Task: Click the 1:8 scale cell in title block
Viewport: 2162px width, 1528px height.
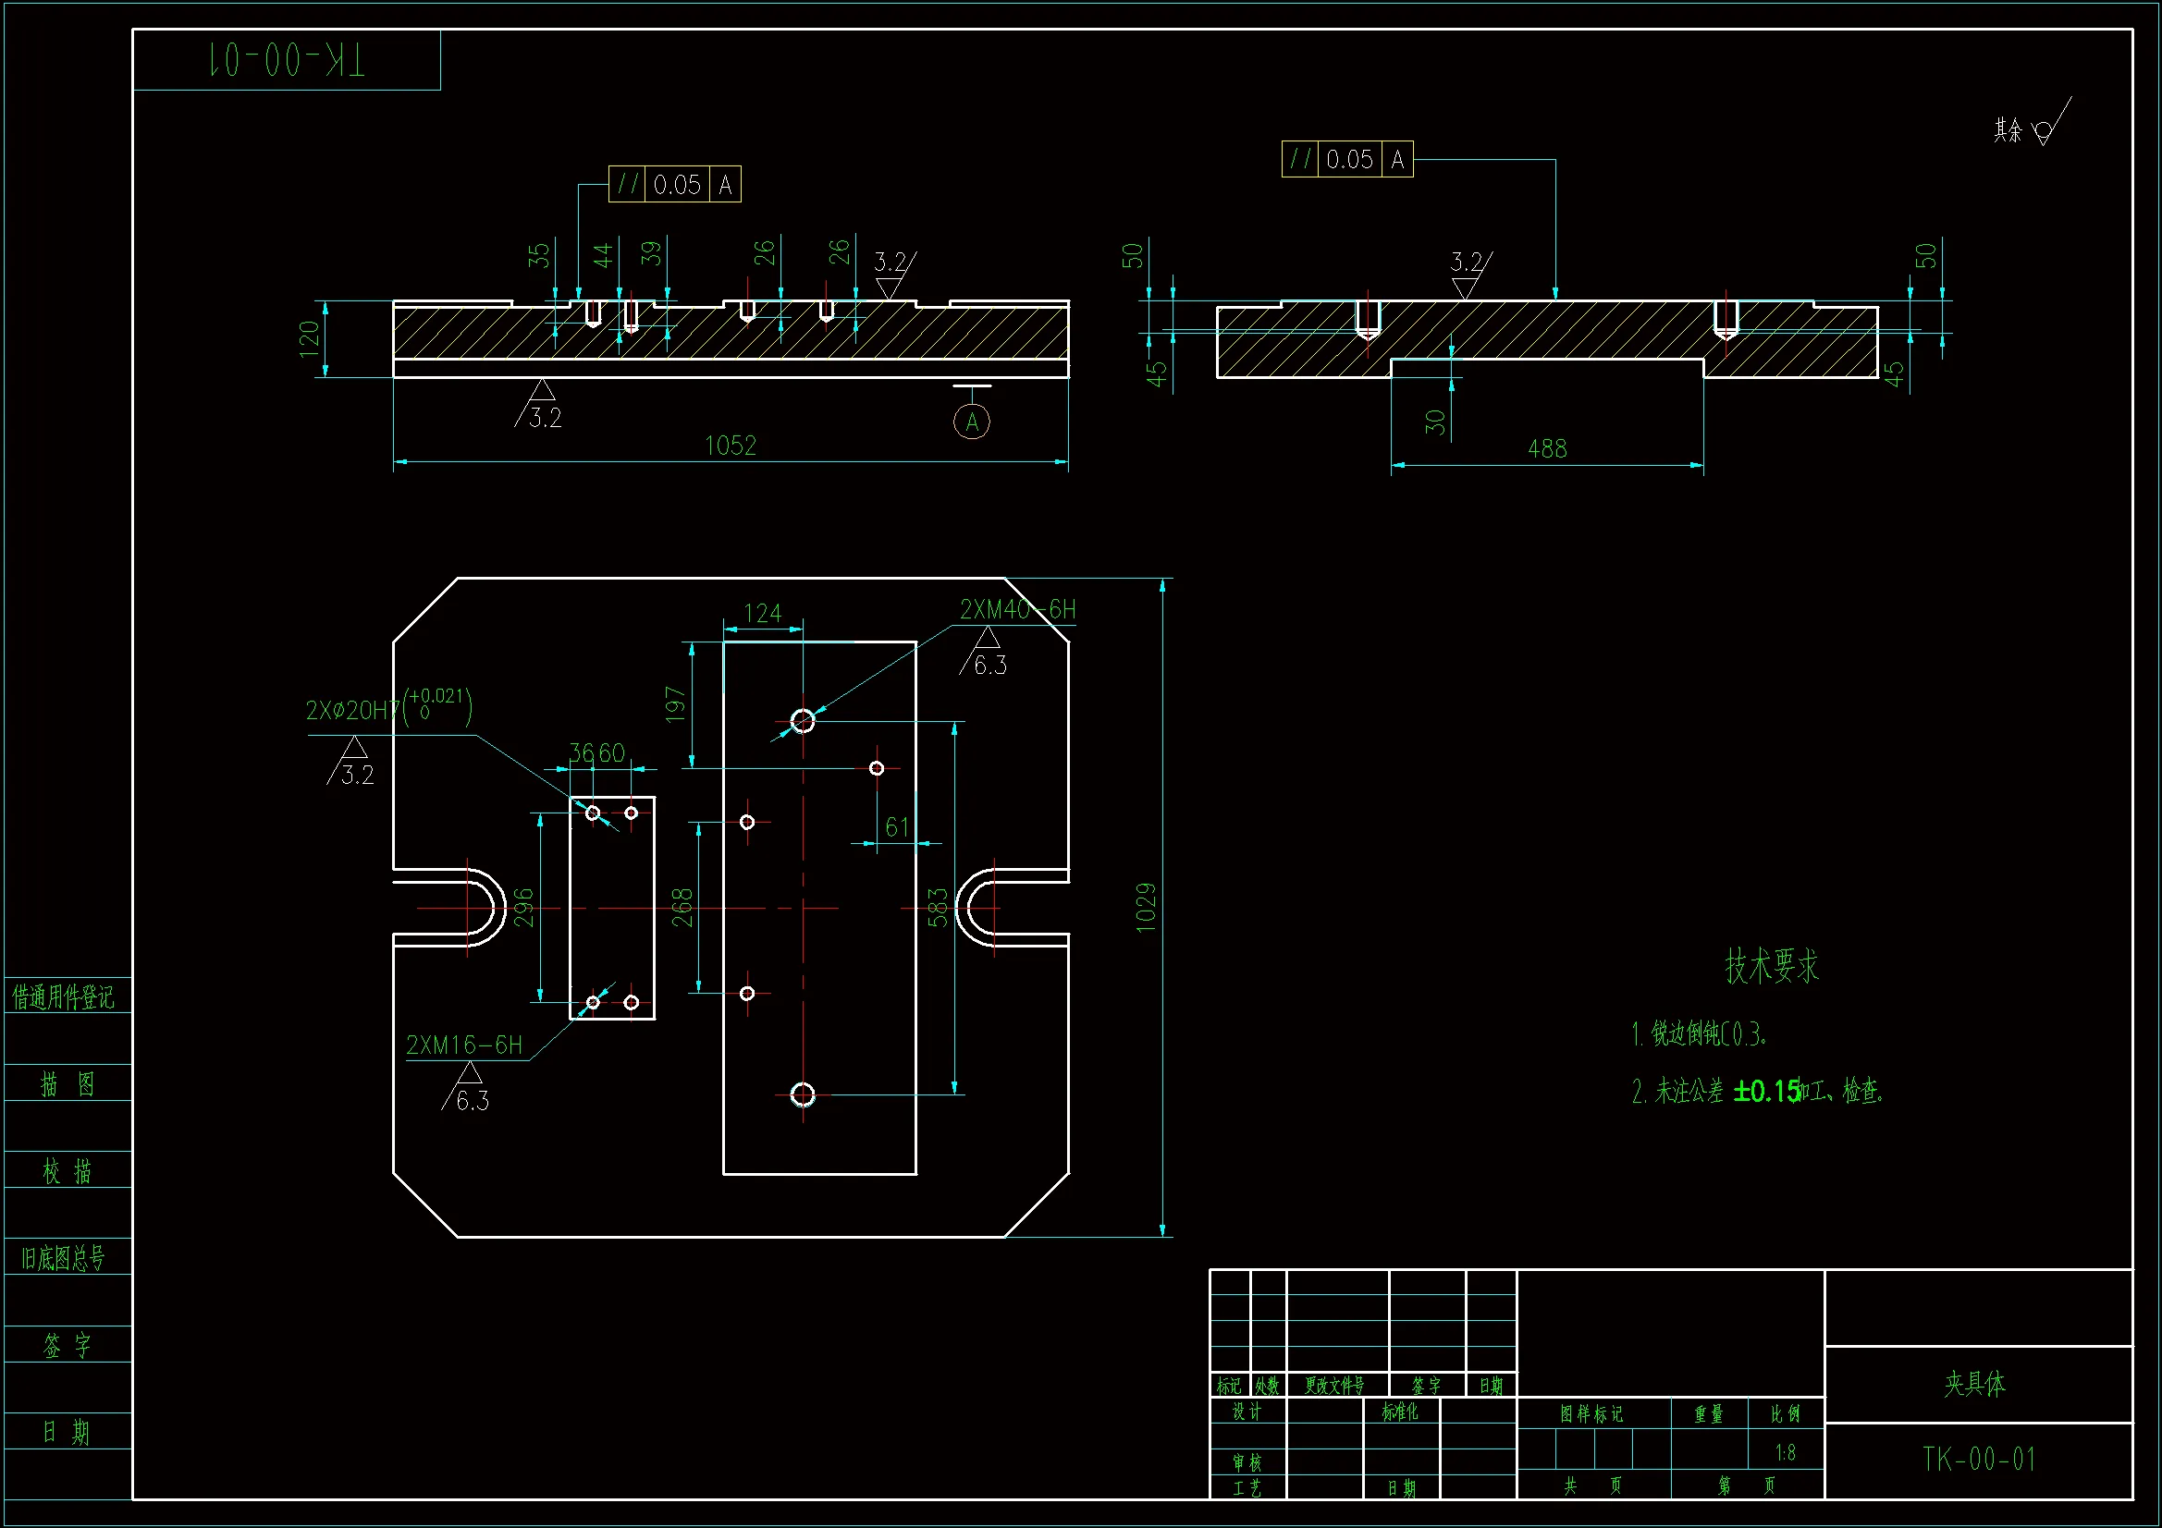Action: (1785, 1453)
